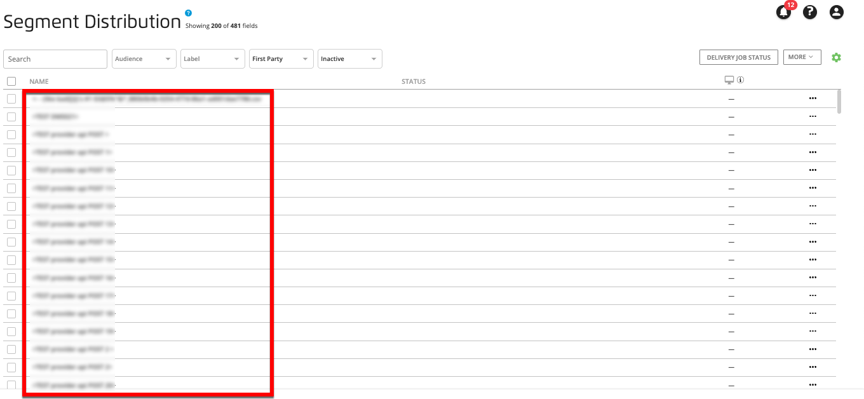Check the box of the short TEST-named second row
The width and height of the screenshot is (864, 399).
11,117
